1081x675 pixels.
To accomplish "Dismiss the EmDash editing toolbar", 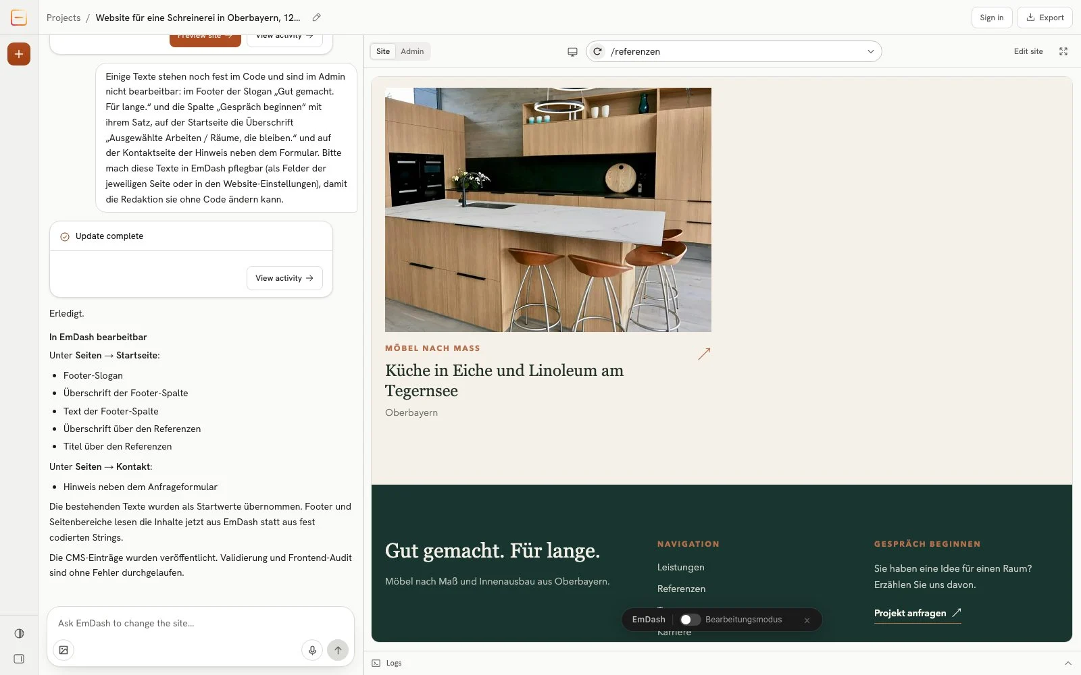I will click(807, 620).
